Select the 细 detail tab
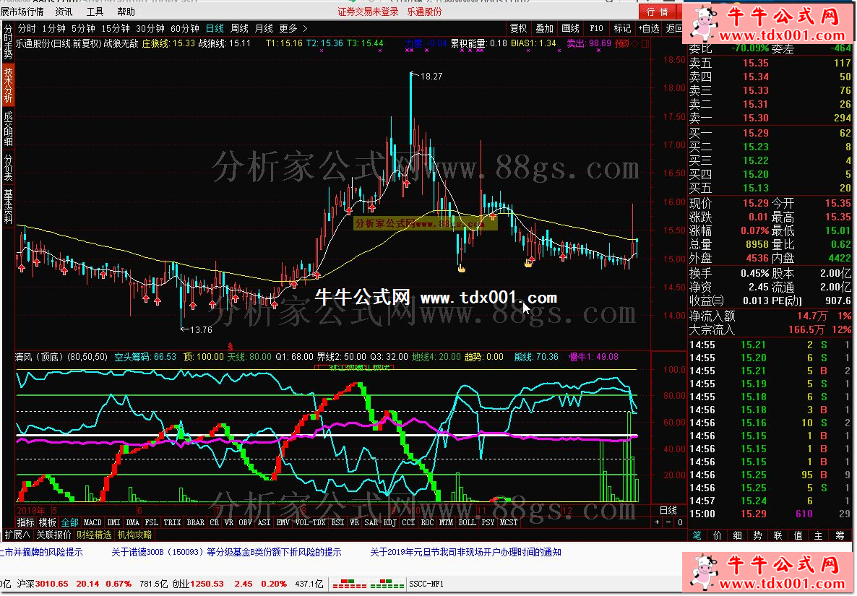The height and width of the screenshot is (596, 857). pos(737,535)
